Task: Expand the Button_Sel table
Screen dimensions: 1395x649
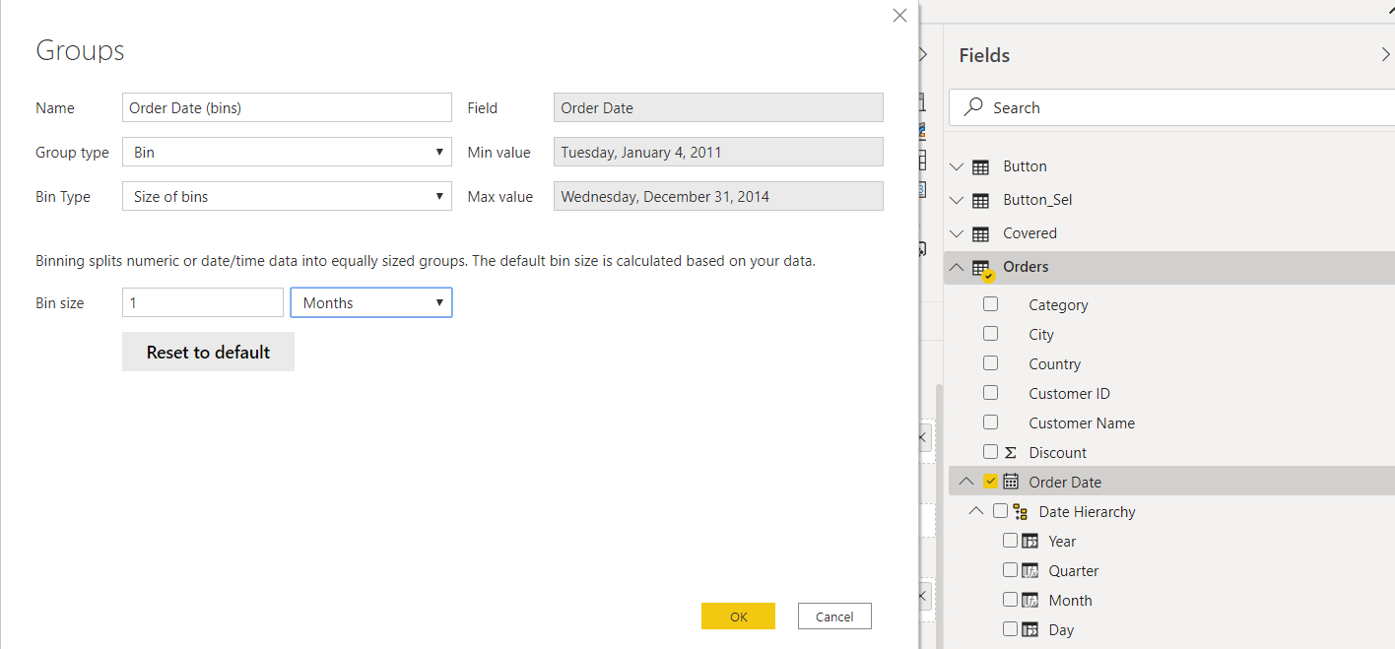Action: coord(956,201)
